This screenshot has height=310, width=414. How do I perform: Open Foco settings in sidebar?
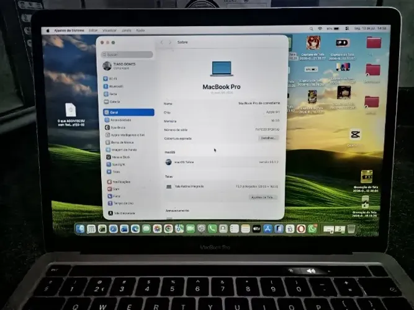114,196
